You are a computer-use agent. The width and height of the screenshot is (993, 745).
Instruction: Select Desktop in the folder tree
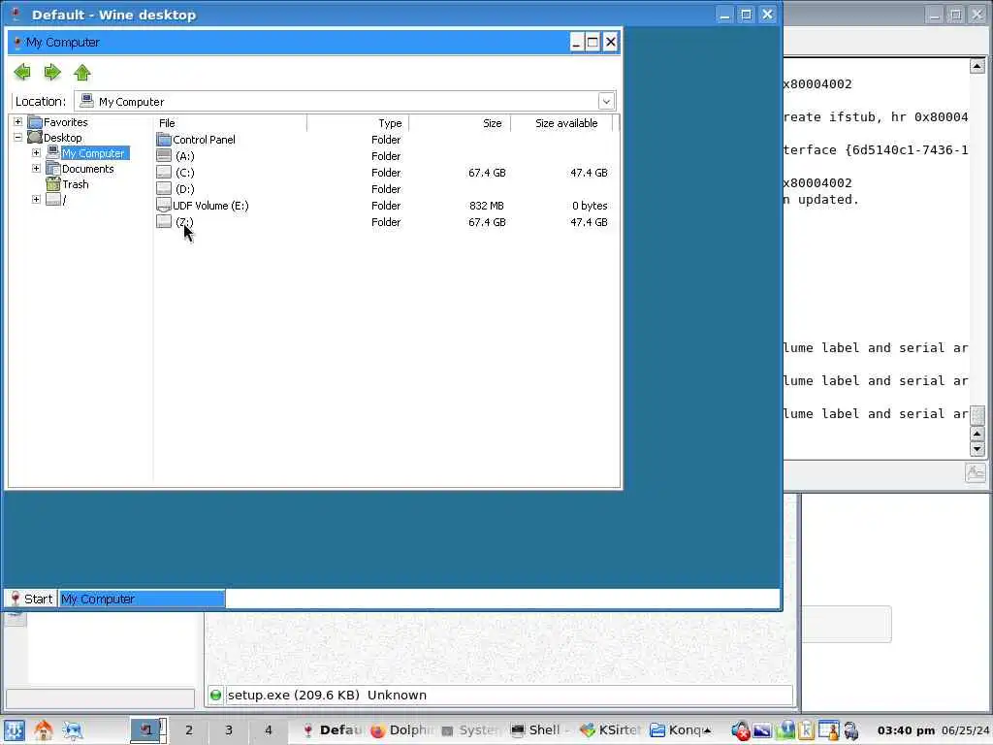click(x=62, y=138)
